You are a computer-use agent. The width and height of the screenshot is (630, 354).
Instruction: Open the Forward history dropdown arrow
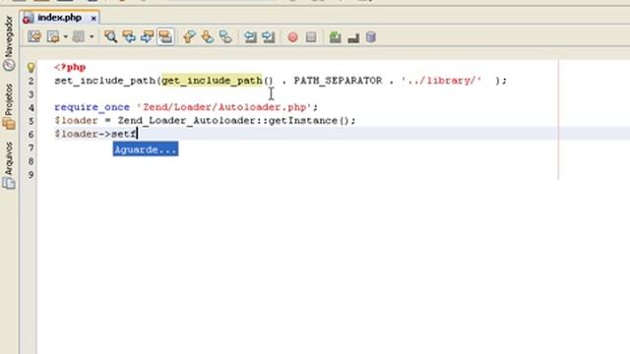coord(92,37)
